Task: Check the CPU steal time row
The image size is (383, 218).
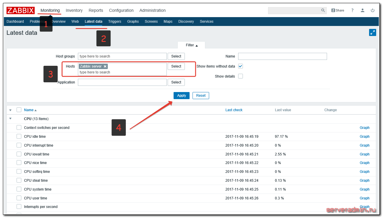Action: click(19, 180)
